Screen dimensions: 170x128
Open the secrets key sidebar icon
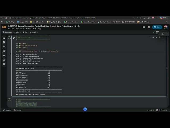4,55
